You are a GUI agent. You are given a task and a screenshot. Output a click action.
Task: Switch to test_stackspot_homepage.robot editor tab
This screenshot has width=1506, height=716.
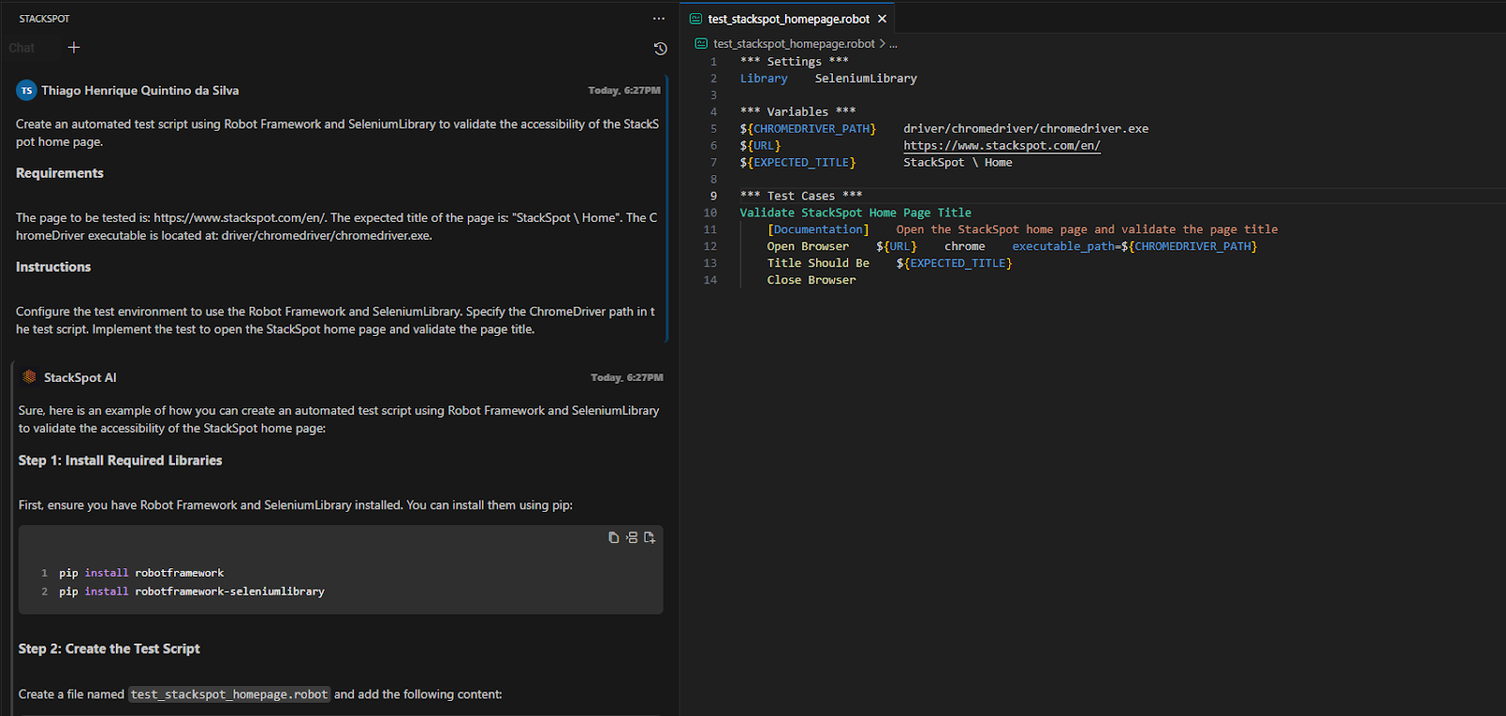point(789,19)
